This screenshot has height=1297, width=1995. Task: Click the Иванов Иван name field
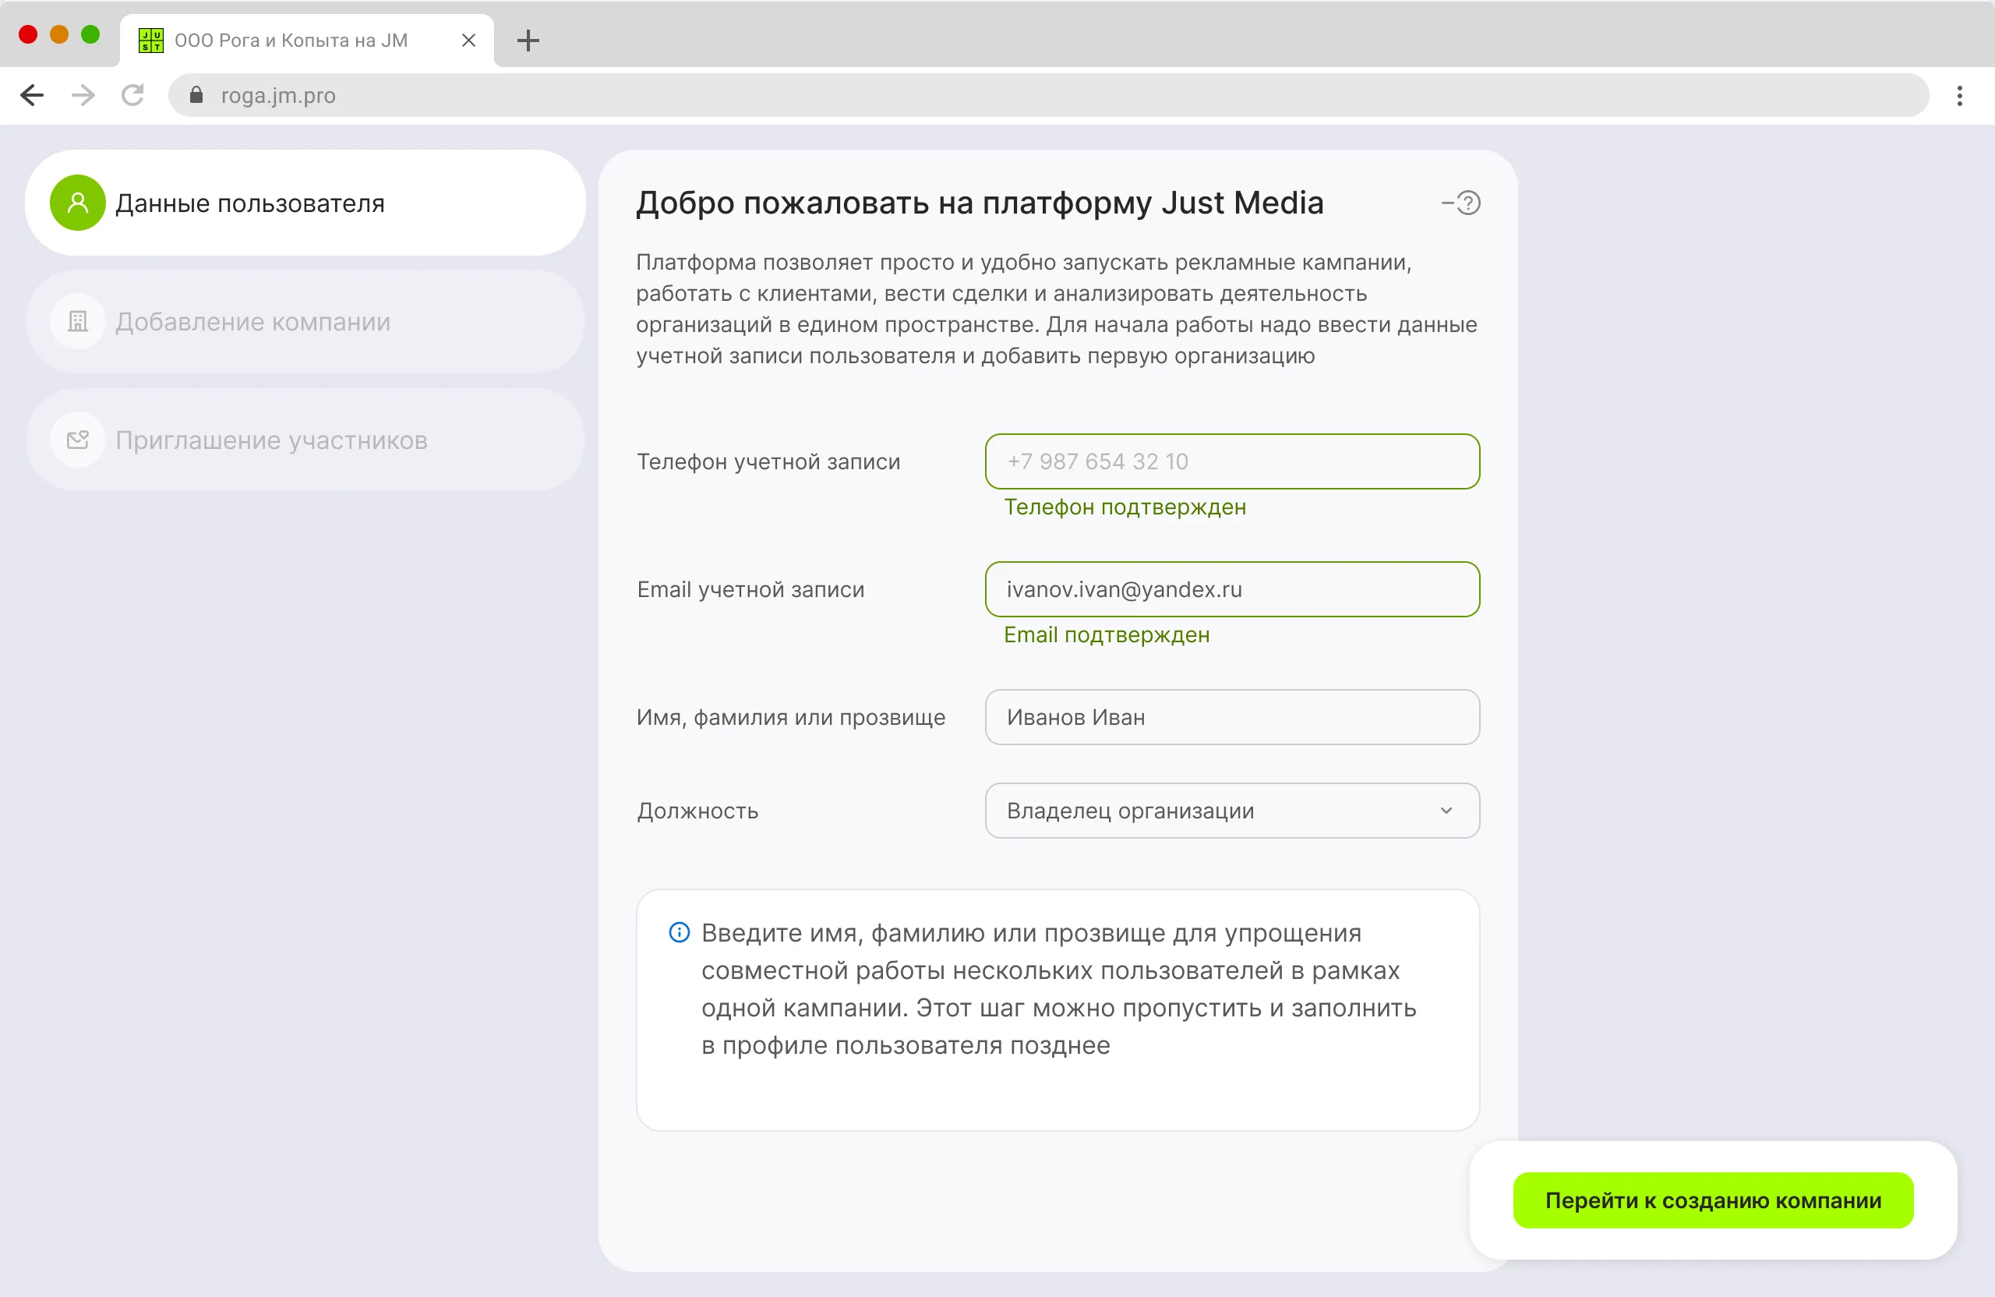click(x=1231, y=717)
